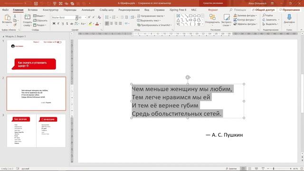The height and width of the screenshot is (171, 304).
Task: Clear all formatting icon in font group
Action: [x=99, y=17]
